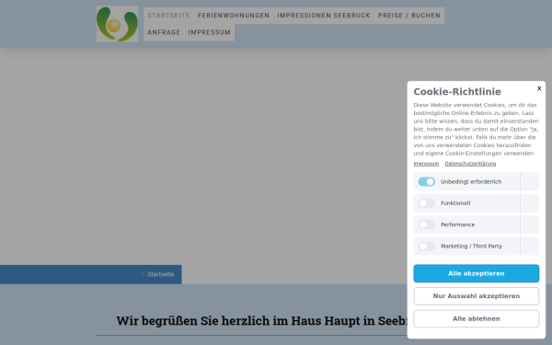Image resolution: width=552 pixels, height=345 pixels.
Task: Turn on Marketing / Third Party cookies
Action: (x=426, y=246)
